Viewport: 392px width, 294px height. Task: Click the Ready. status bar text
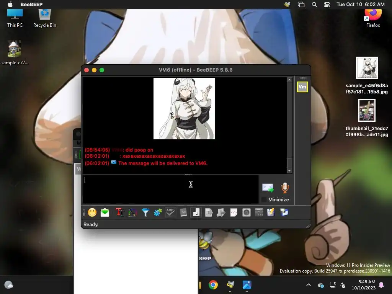click(x=91, y=224)
